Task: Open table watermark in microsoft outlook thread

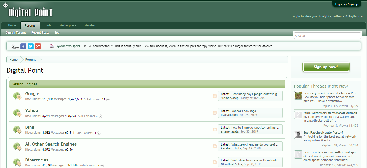Action: (330, 113)
